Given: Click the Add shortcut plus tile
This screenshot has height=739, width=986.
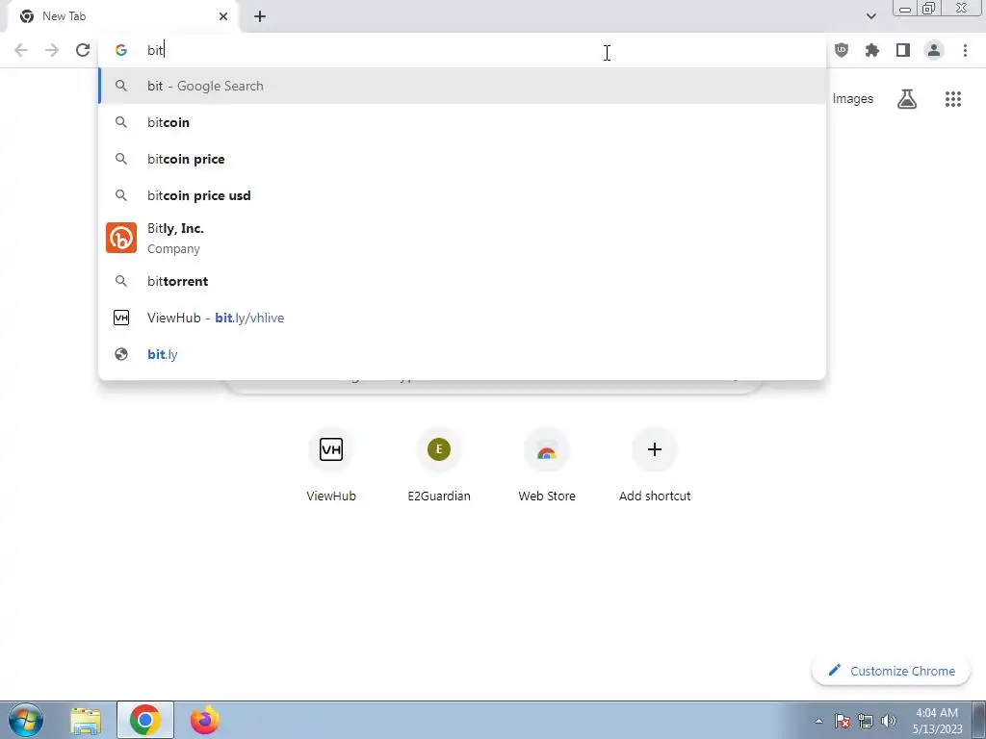Looking at the screenshot, I should tap(655, 466).
